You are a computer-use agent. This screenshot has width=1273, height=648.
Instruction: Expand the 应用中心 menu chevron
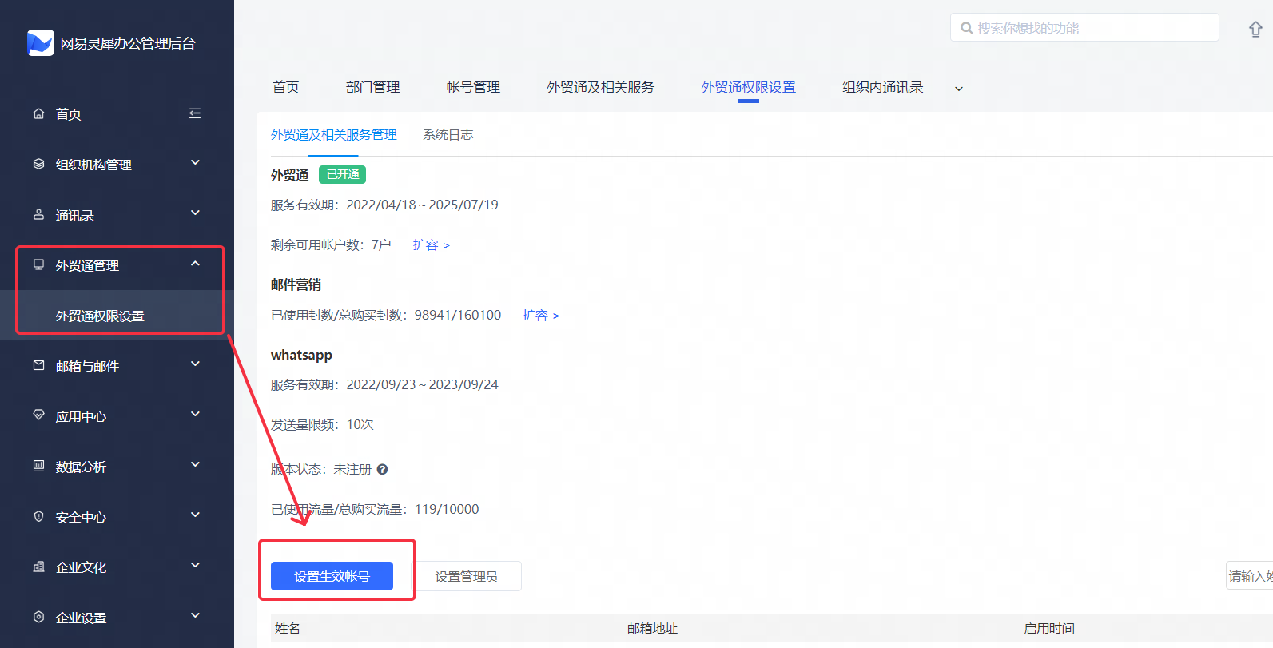[x=195, y=415]
